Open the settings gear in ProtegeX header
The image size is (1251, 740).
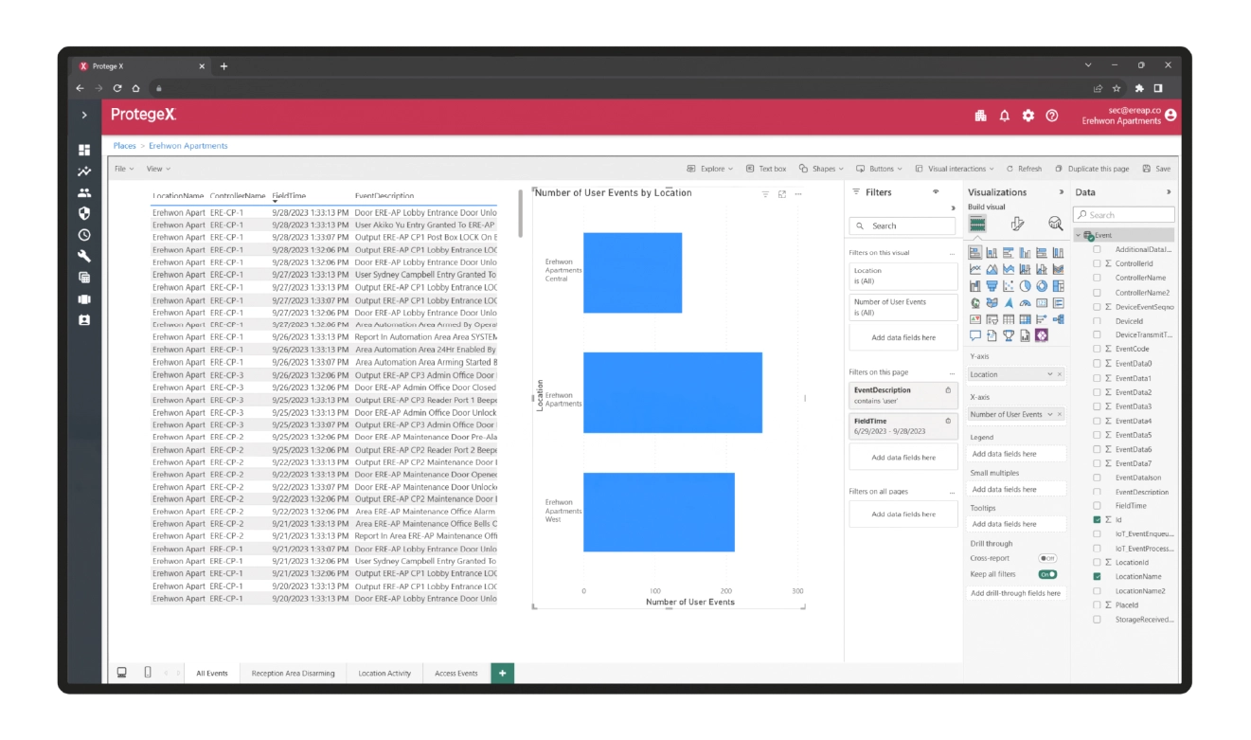tap(1028, 116)
